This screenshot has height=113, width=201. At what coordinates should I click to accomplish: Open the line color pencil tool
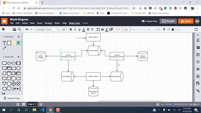tap(107, 30)
